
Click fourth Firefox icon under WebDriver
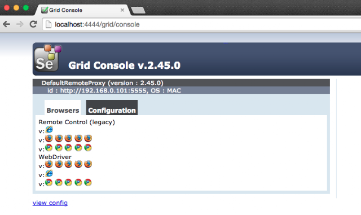pyautogui.click(x=78, y=164)
